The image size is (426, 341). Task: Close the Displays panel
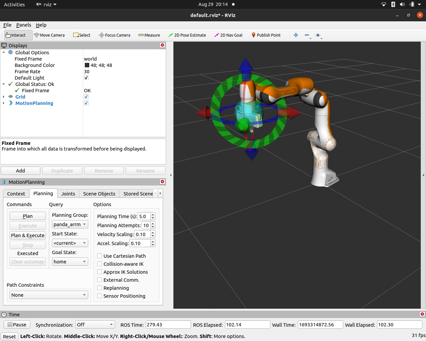click(162, 45)
